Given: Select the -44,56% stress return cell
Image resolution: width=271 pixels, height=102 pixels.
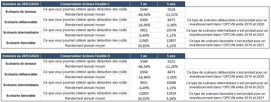Looking at the screenshot, I should pos(144,14).
